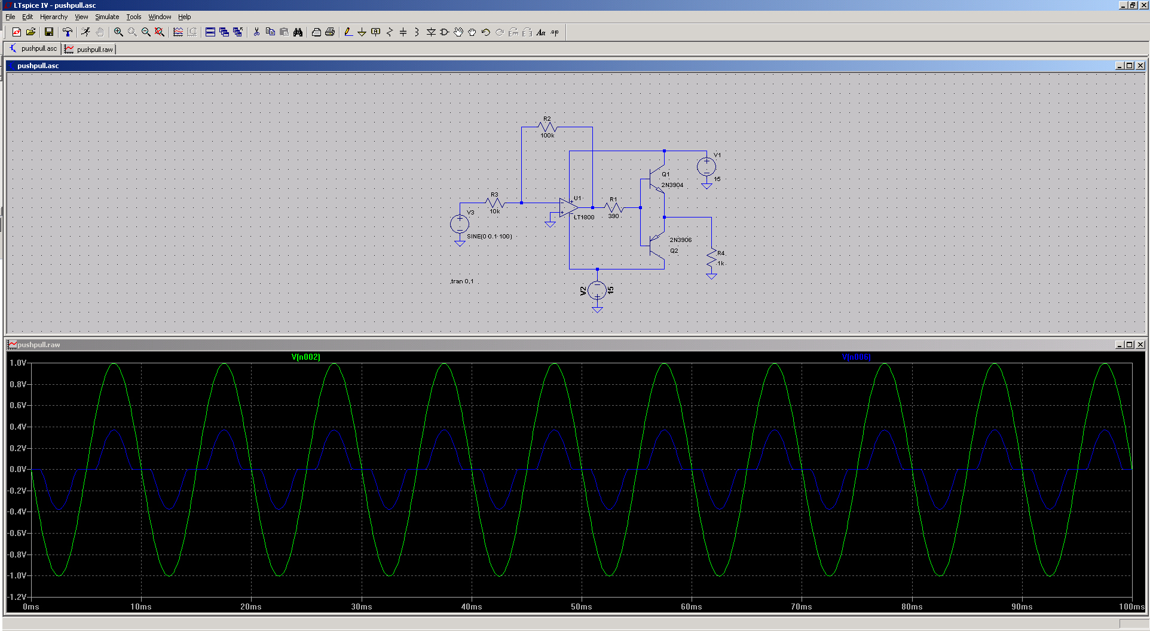Select the Move open-hand tool
Viewport: 1150px width, 631px height.
pyautogui.click(x=458, y=32)
